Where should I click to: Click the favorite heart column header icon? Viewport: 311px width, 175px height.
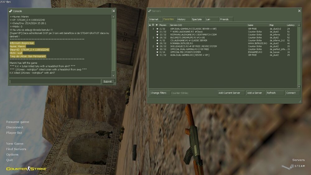(157, 25)
